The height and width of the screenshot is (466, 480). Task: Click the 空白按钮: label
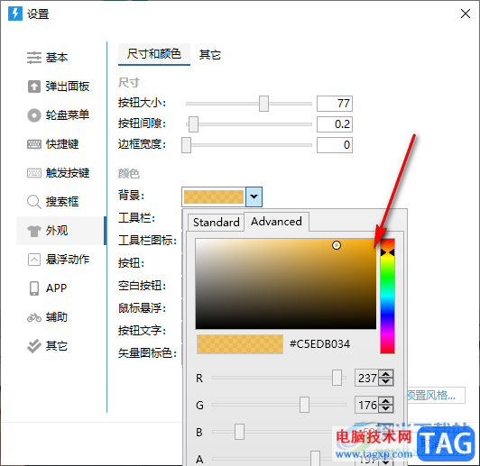[142, 286]
